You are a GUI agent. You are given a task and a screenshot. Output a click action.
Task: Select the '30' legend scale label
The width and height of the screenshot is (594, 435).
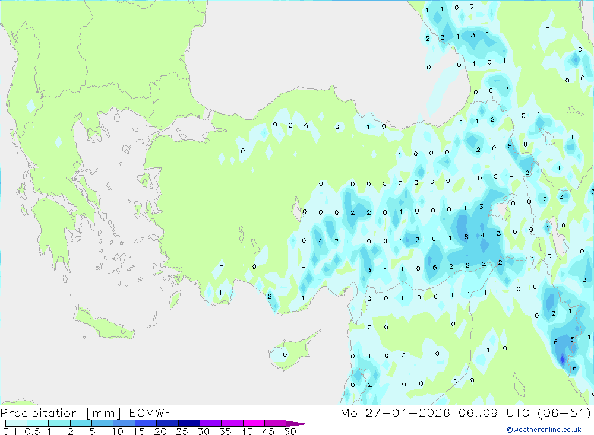[x=203, y=431]
